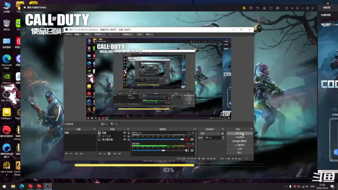Open OBS Tools menu
The image size is (338, 190).
[x=140, y=35]
